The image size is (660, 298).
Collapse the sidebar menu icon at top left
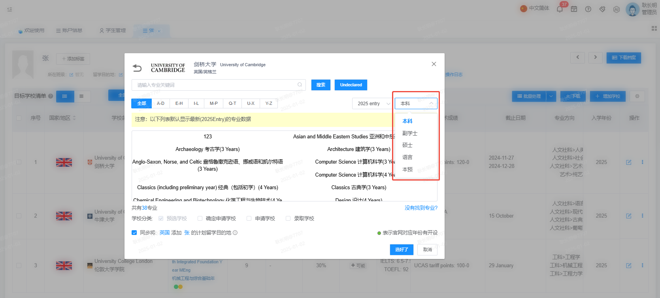pyautogui.click(x=9, y=9)
